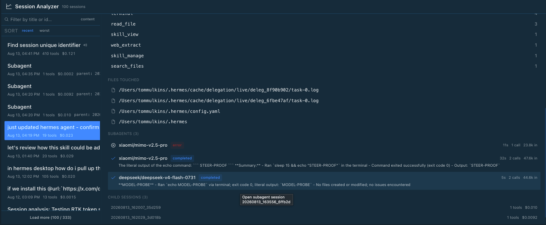546x225 pixels.
Task: Open Subagent session costing $0.010
Action: [52, 110]
